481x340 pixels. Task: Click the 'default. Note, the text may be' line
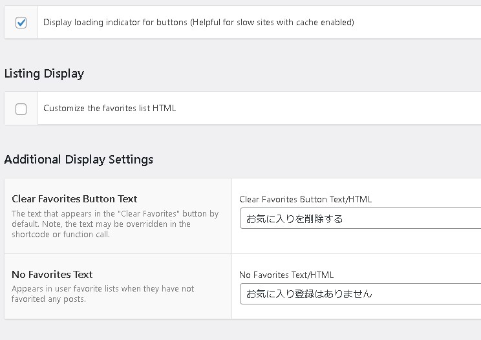coord(101,224)
